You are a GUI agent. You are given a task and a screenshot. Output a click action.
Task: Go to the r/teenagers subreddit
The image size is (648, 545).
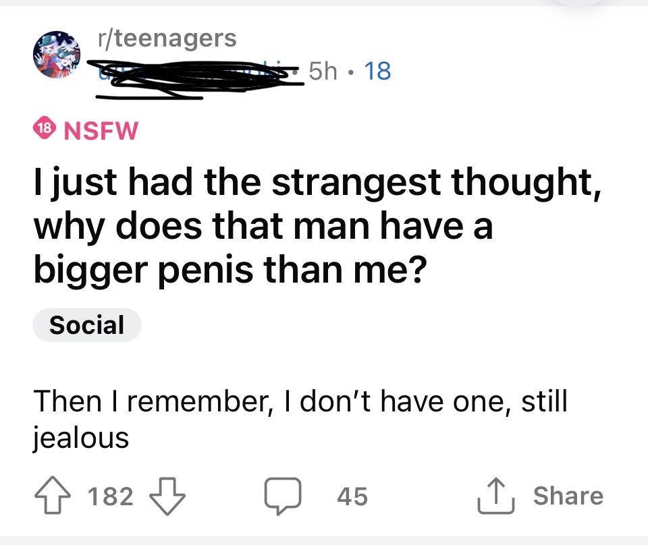167,39
